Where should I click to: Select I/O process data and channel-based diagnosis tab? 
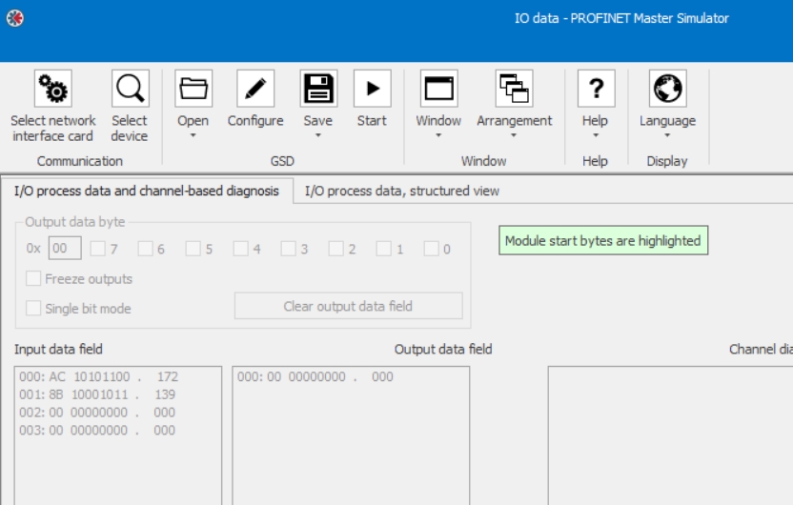pos(146,191)
